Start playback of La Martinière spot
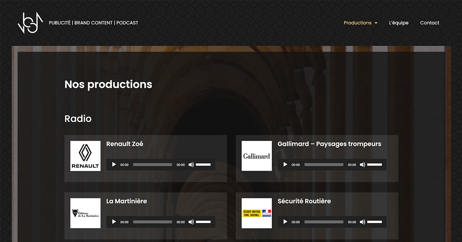 tap(114, 222)
